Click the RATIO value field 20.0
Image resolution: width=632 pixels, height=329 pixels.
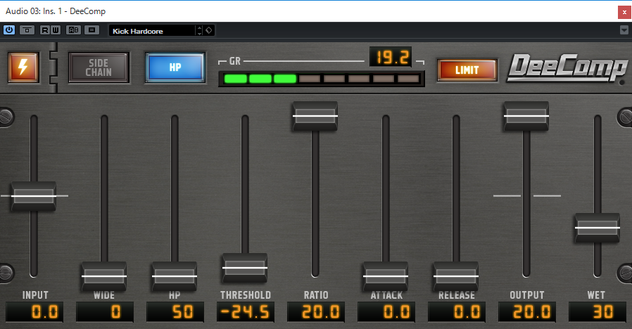pos(316,312)
